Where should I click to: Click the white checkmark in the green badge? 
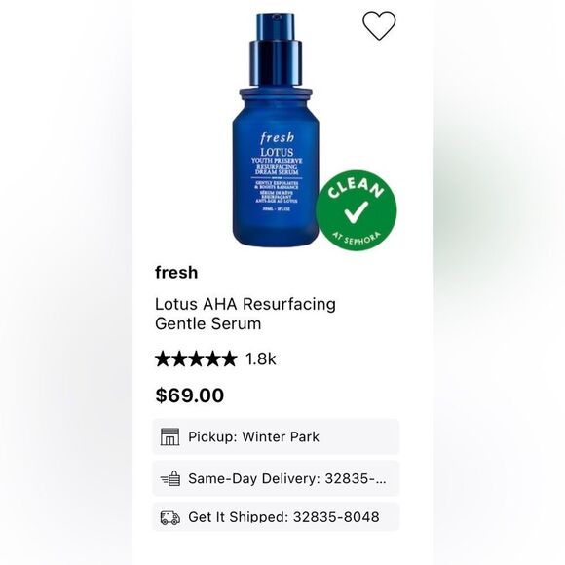tap(356, 212)
